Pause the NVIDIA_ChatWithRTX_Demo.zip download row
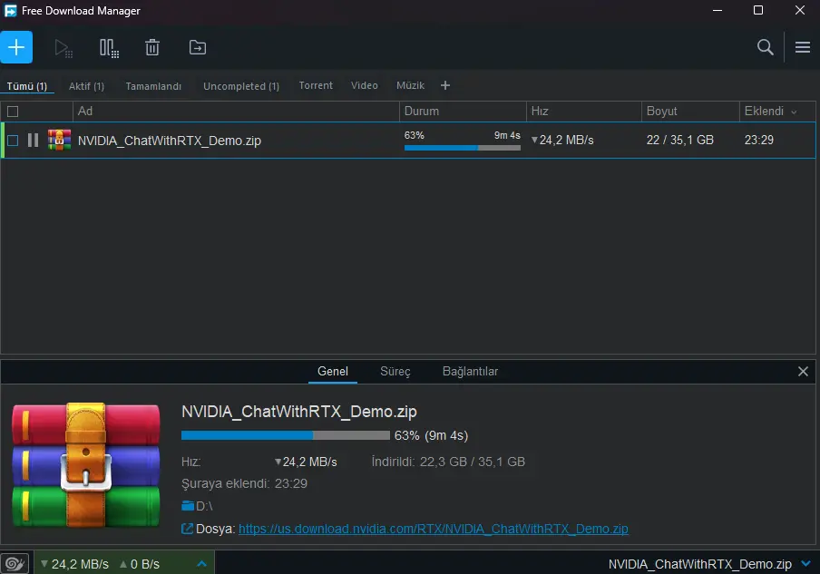The image size is (820, 574). (x=33, y=141)
